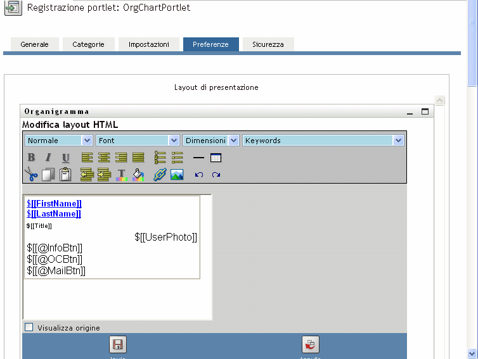Insert numbered list icon
This screenshot has width=478, height=359.
tap(160, 158)
